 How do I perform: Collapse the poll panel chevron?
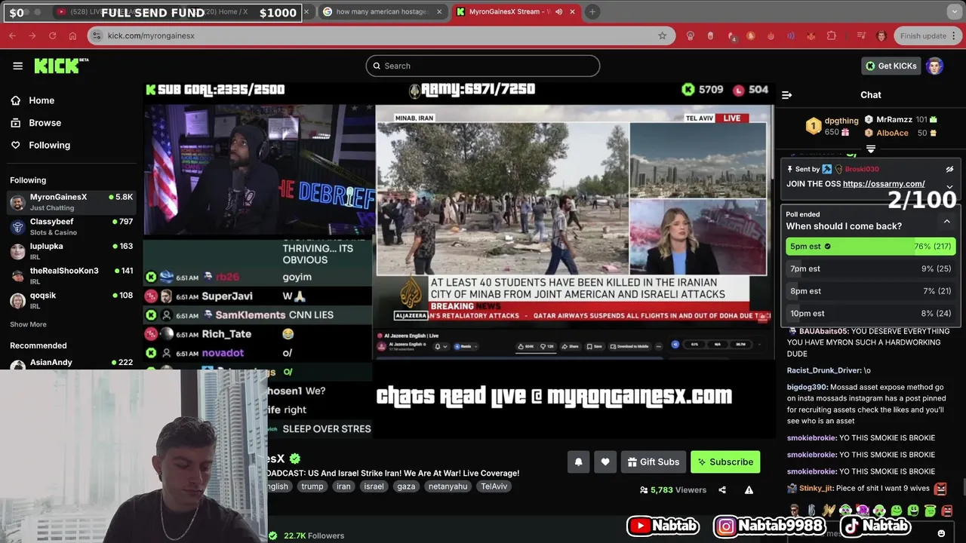click(x=947, y=221)
